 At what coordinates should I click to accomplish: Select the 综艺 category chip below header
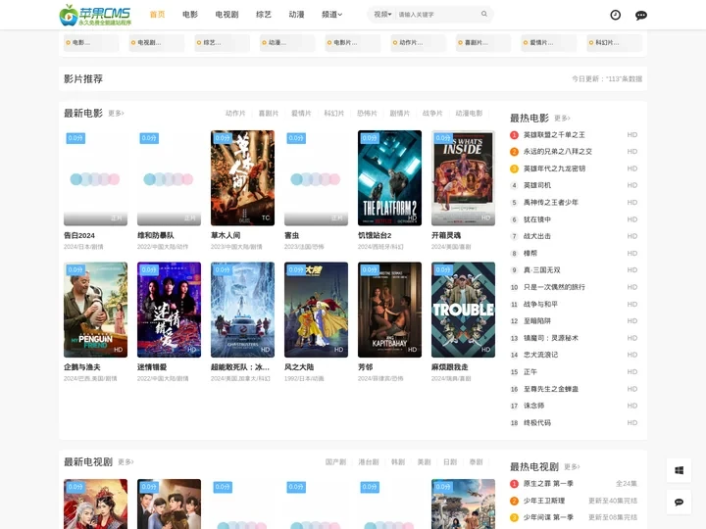coord(222,43)
